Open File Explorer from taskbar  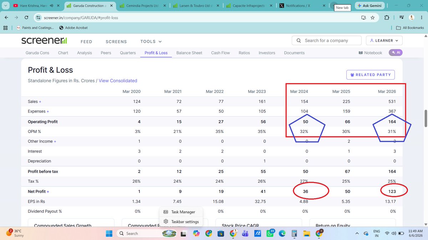(x=306, y=233)
